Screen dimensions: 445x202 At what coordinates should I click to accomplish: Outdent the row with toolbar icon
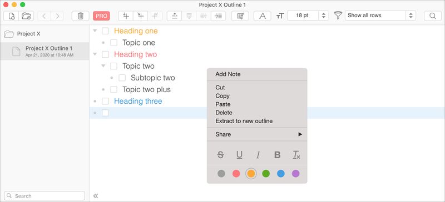[204, 16]
